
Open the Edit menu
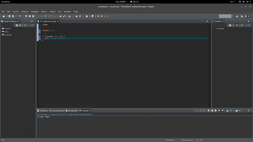8,11
